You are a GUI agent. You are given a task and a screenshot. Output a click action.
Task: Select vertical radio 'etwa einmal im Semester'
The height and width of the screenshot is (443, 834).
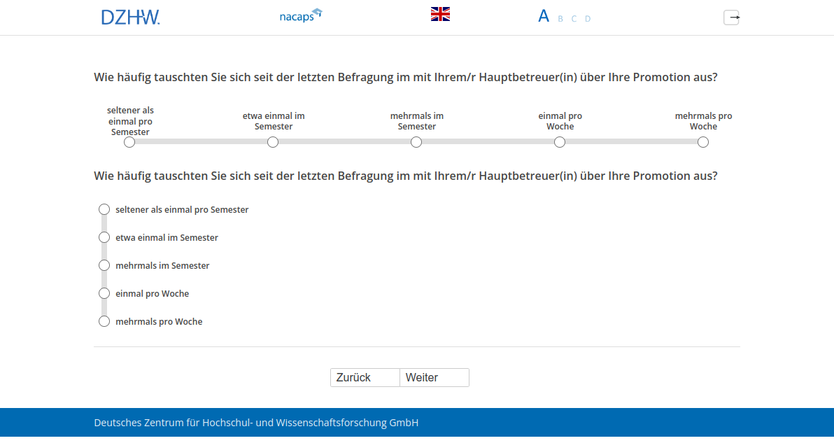click(104, 237)
